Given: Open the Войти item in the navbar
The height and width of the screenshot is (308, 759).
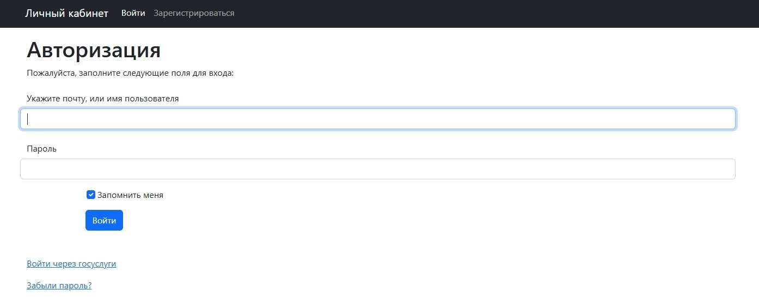Looking at the screenshot, I should click(x=133, y=13).
